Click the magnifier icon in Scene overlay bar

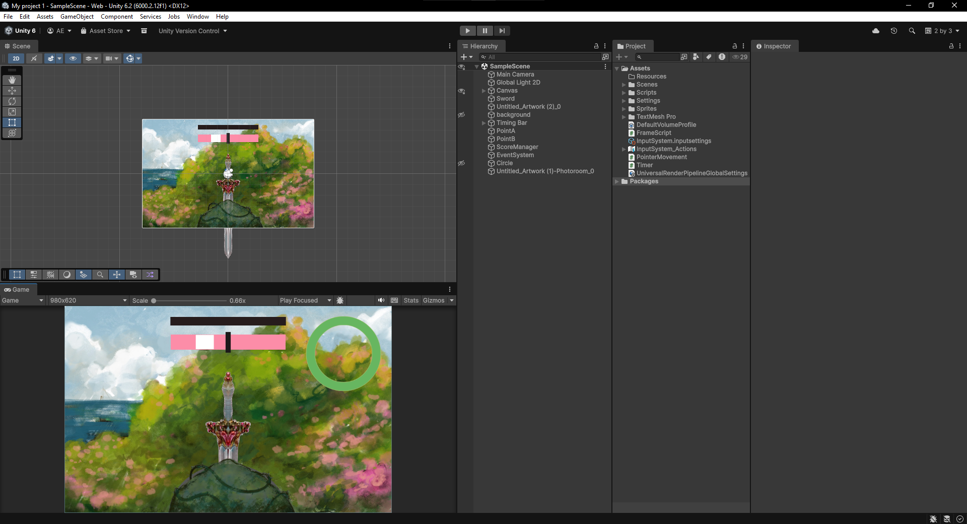[100, 275]
